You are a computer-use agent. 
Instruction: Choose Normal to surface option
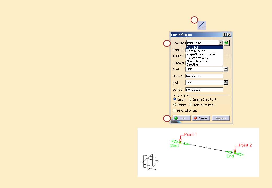[x=205, y=61]
